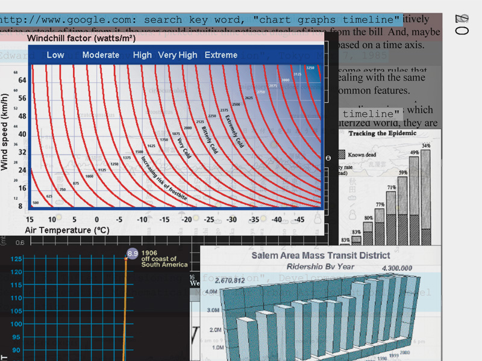This screenshot has height=361, width=482.
Task: Click the 49% bar in epidemic chart
Action: 415,200
